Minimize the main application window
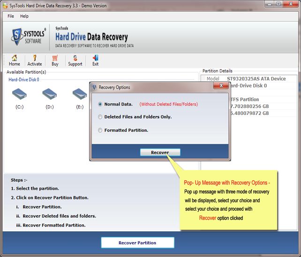Viewport: 301px width, 257px height. pyautogui.click(x=270, y=4)
